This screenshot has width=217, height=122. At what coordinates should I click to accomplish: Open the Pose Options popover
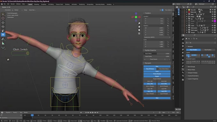(x=169, y=10)
